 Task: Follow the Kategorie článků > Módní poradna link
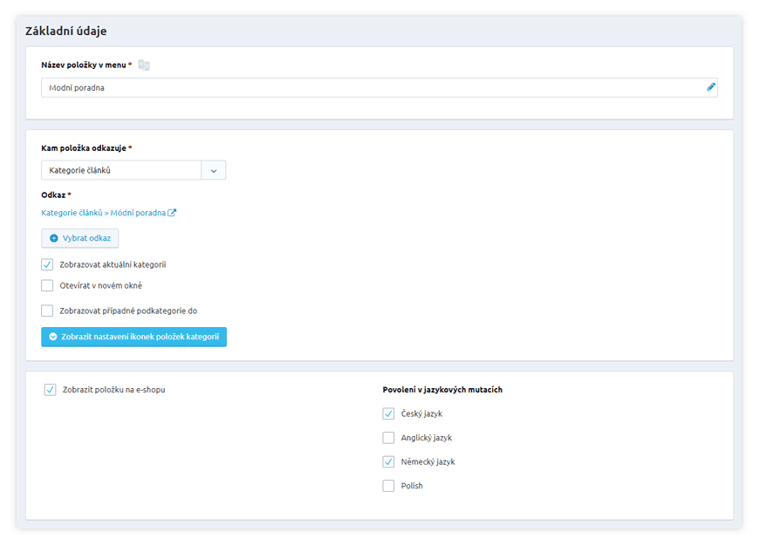pos(103,213)
